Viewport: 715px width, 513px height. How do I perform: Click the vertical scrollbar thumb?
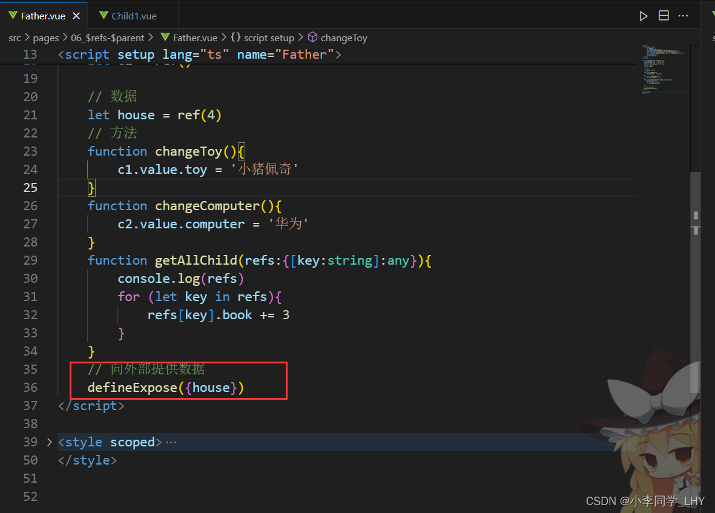pyautogui.click(x=695, y=279)
